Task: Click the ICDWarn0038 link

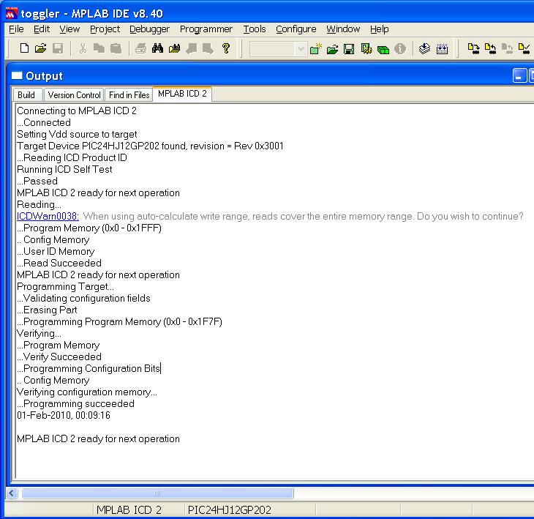Action: (48, 216)
